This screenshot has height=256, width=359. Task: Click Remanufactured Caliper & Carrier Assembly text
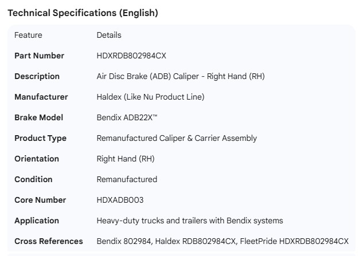177,138
